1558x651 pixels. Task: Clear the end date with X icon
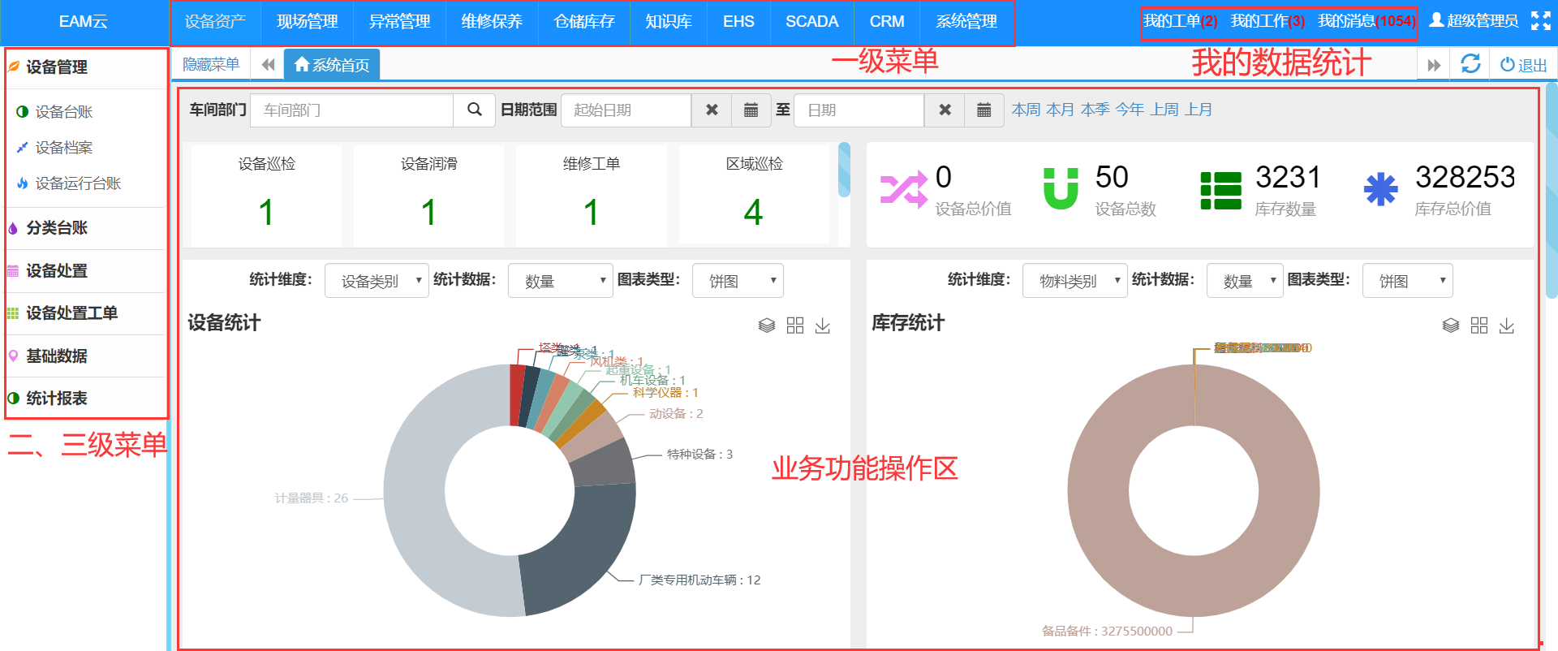(945, 110)
